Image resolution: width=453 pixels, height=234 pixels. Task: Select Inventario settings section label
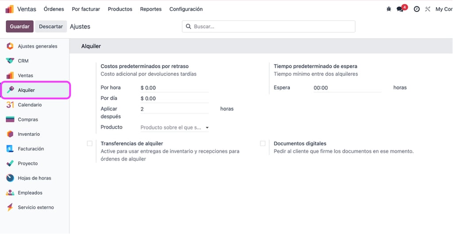(x=29, y=134)
